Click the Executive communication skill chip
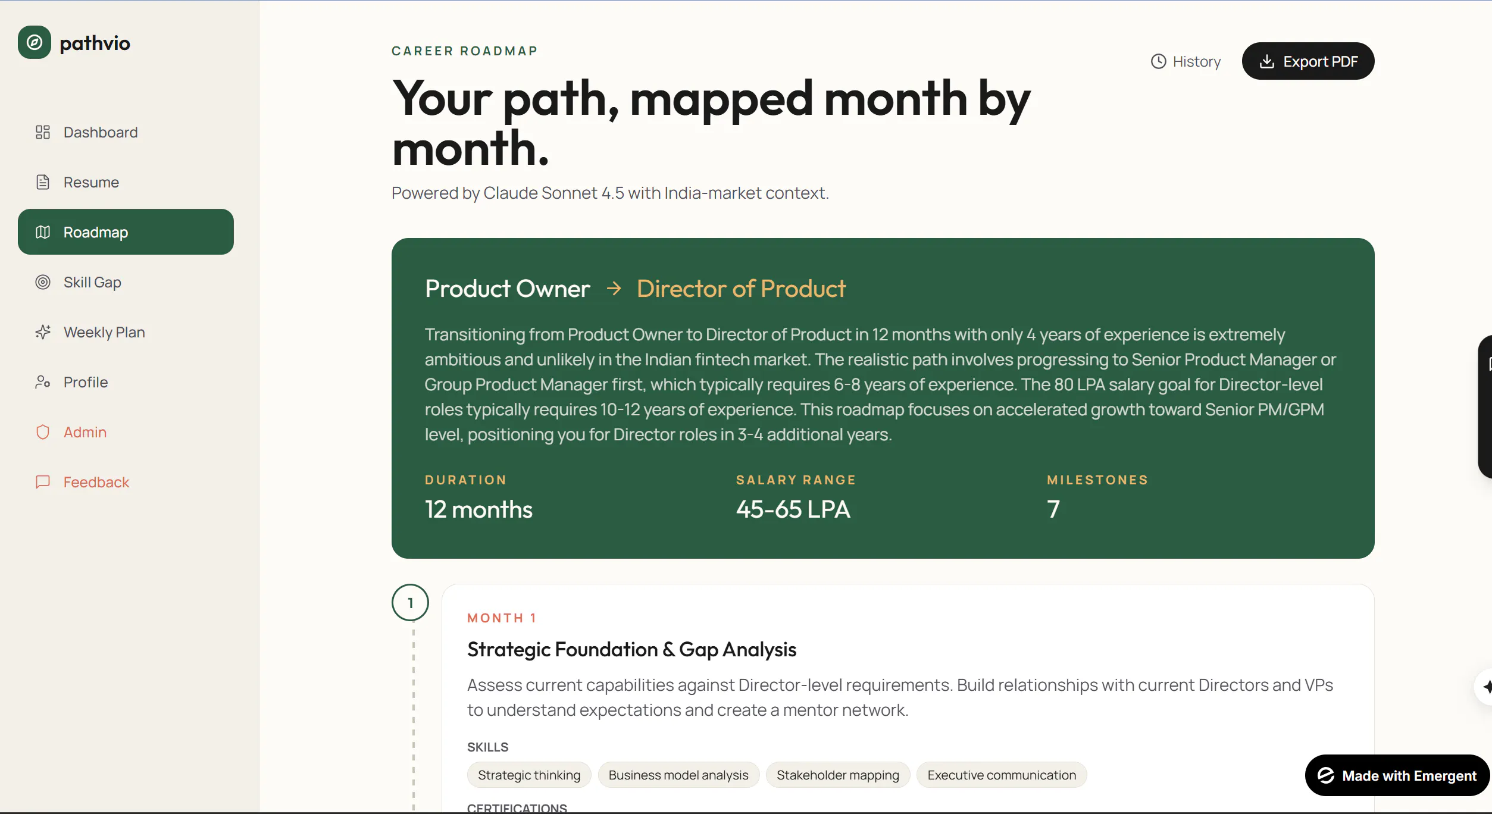Screen dimensions: 1492x814 click(1002, 775)
